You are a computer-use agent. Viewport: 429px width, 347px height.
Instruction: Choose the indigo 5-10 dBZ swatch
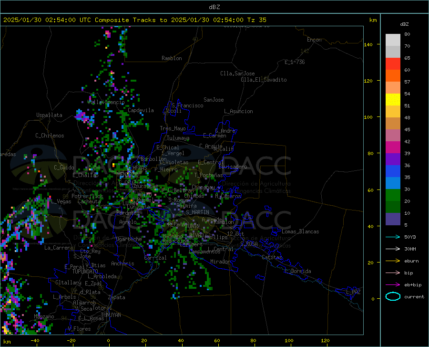393,219
